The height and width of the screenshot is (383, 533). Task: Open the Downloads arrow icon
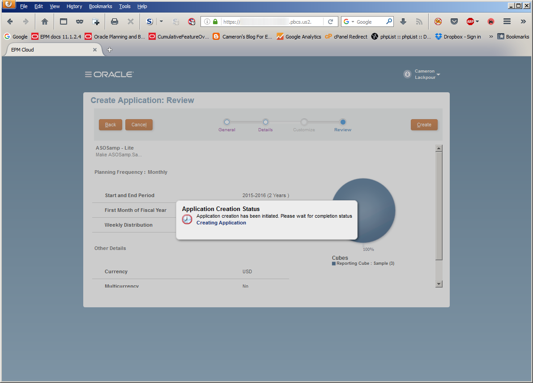click(403, 22)
